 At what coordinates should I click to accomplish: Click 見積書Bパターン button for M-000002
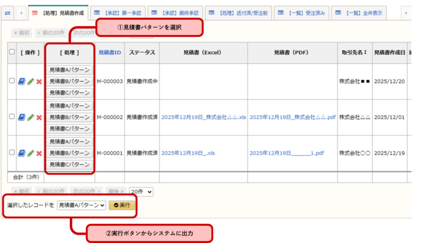[x=70, y=117]
